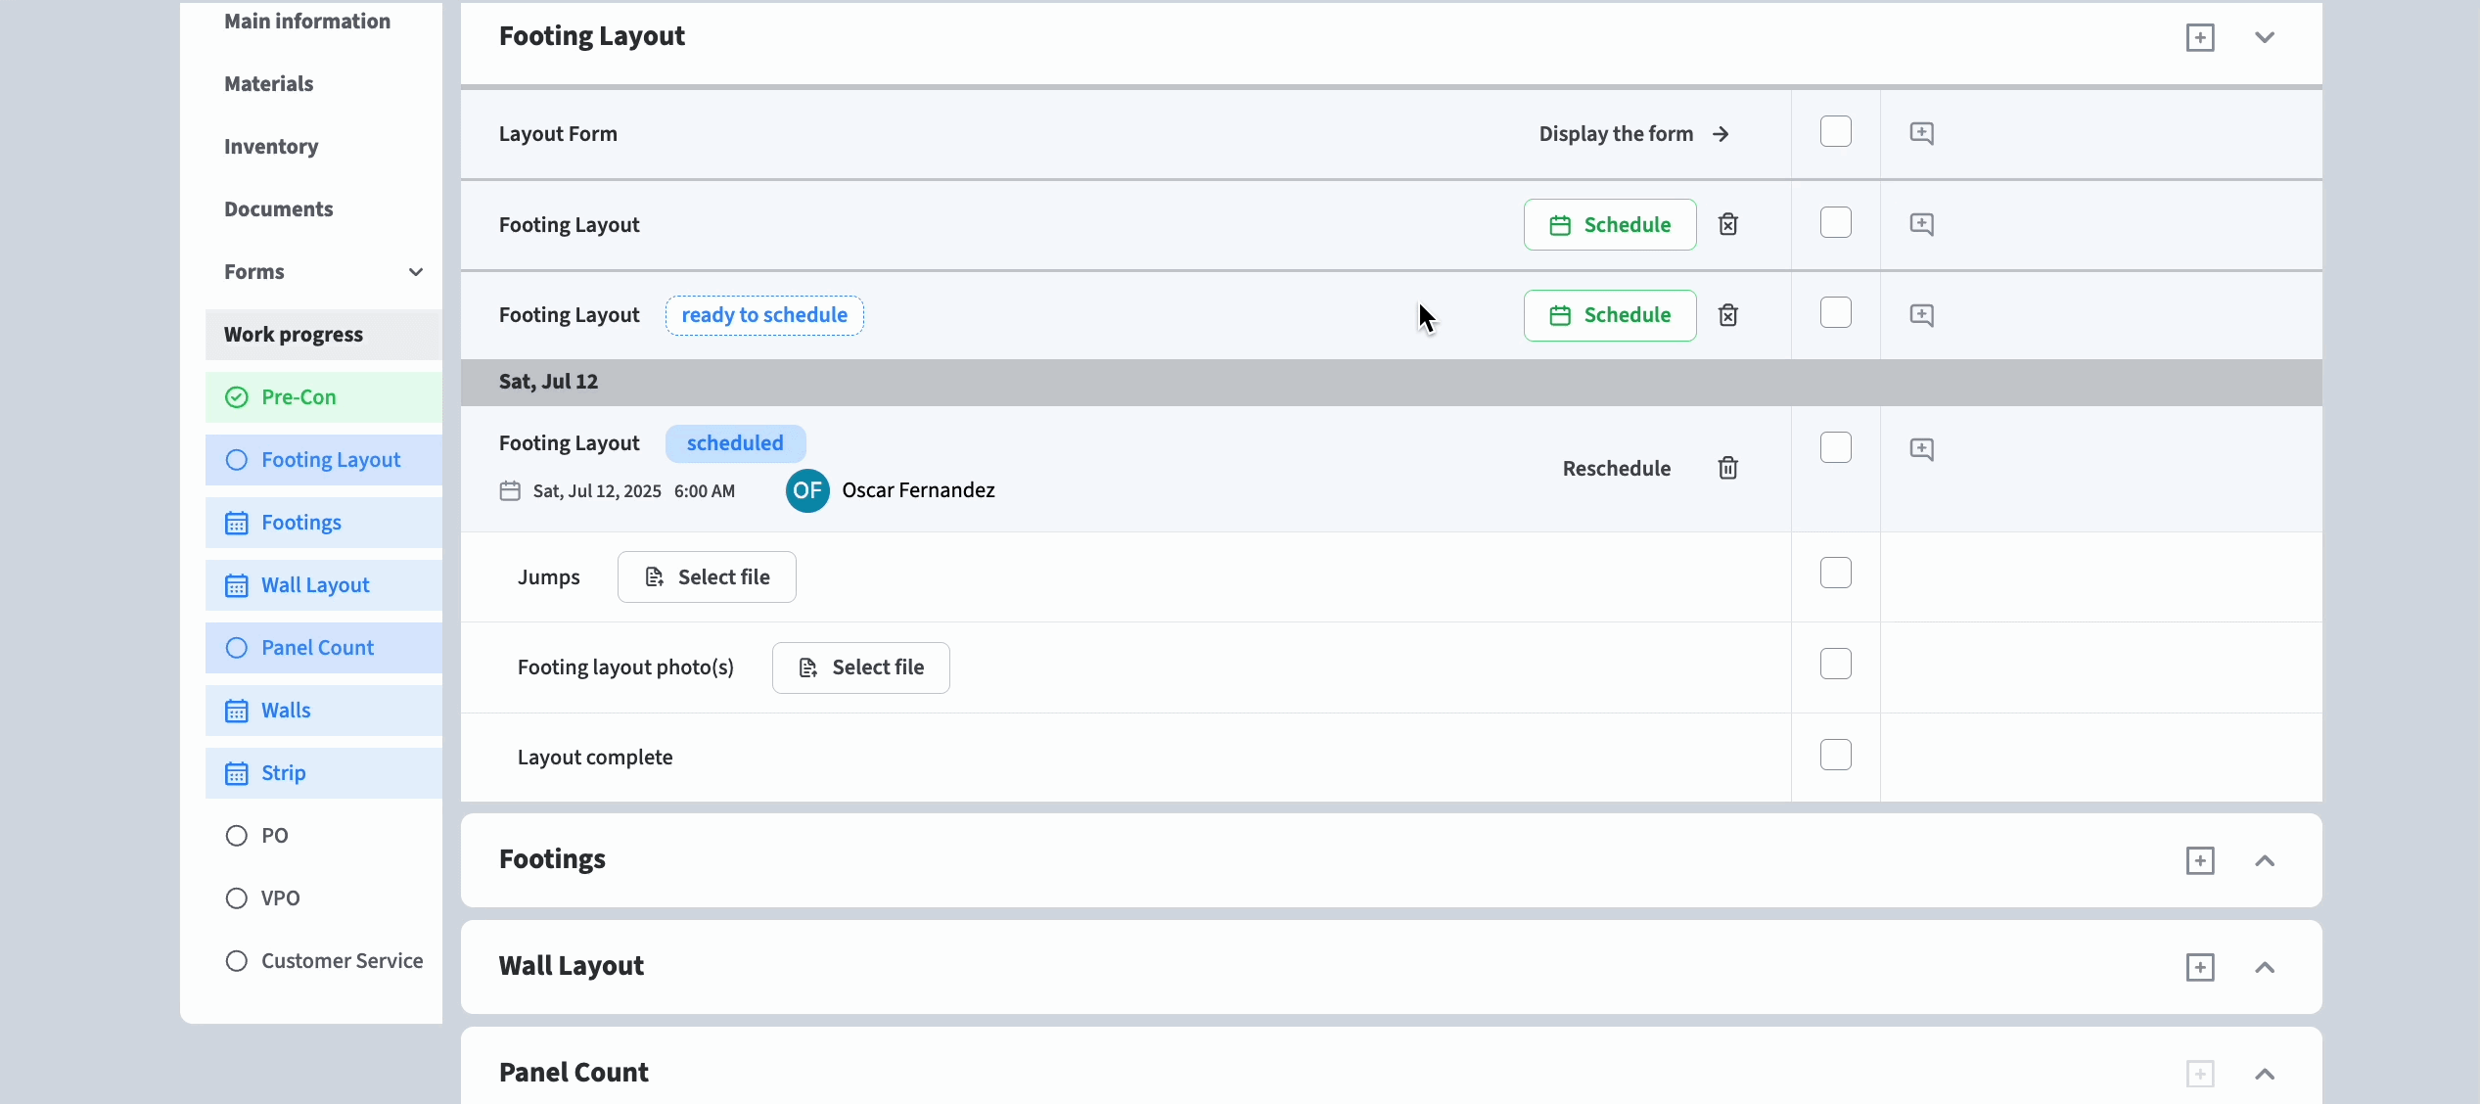The height and width of the screenshot is (1104, 2480).
Task: Collapse the Footing Layout section chevron
Action: pyautogui.click(x=2265, y=37)
